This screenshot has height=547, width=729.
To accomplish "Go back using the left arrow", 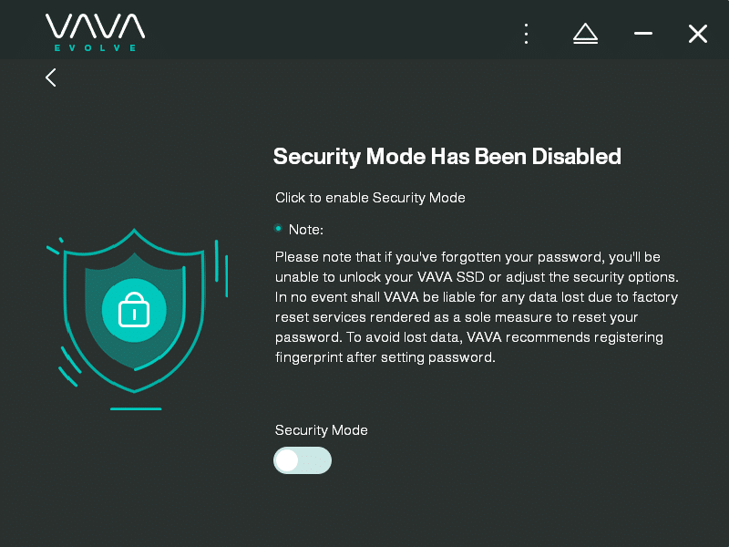I will 51,77.
